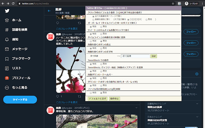
Task: Expand the chevron on the 神奈川の80代女性 trend
Action: pyautogui.click(x=197, y=117)
